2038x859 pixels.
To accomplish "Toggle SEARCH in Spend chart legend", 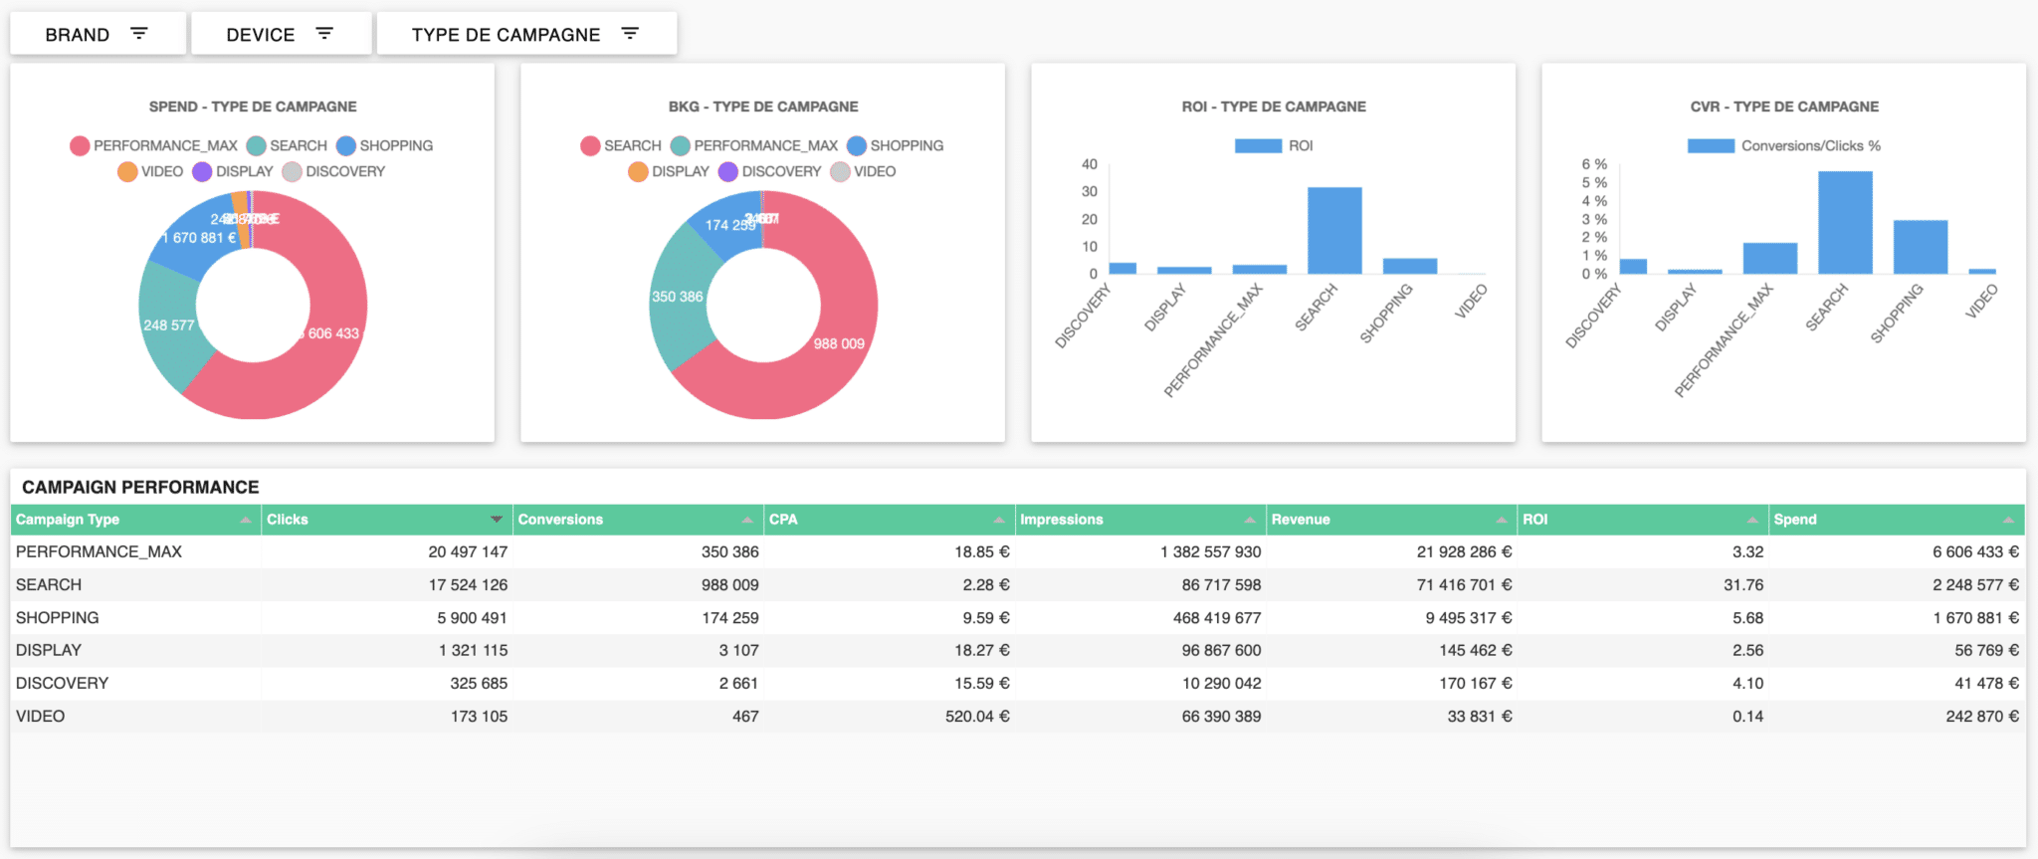I will point(288,145).
